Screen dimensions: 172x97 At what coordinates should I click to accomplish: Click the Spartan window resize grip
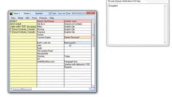pyautogui.click(x=93, y=89)
